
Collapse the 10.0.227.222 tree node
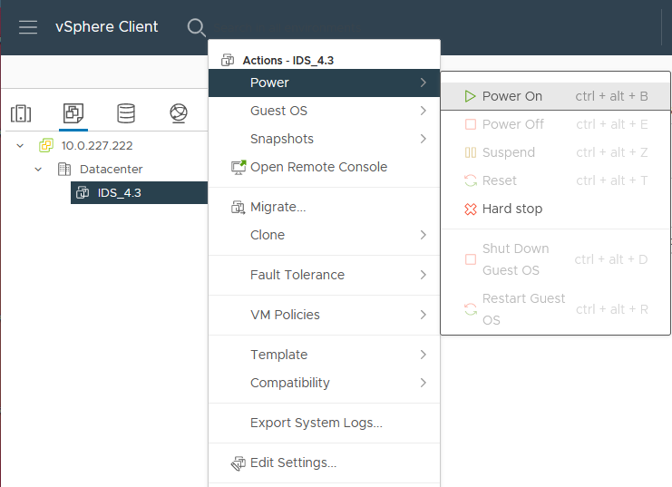(x=20, y=146)
